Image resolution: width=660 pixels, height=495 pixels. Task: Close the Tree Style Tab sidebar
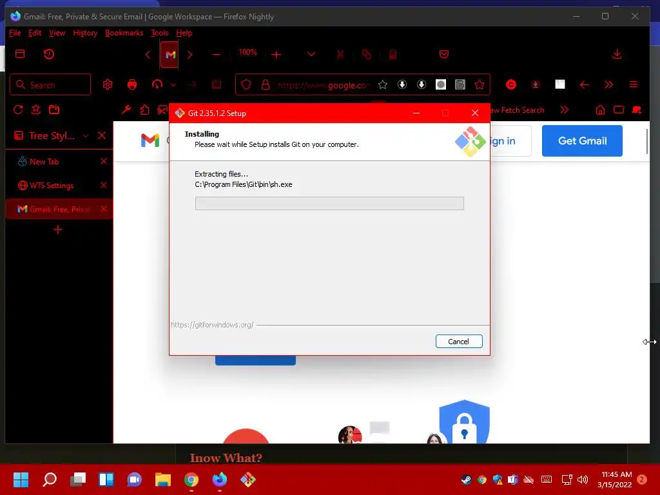102,135
